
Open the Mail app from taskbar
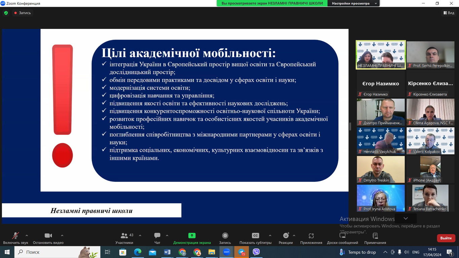[x=152, y=252]
